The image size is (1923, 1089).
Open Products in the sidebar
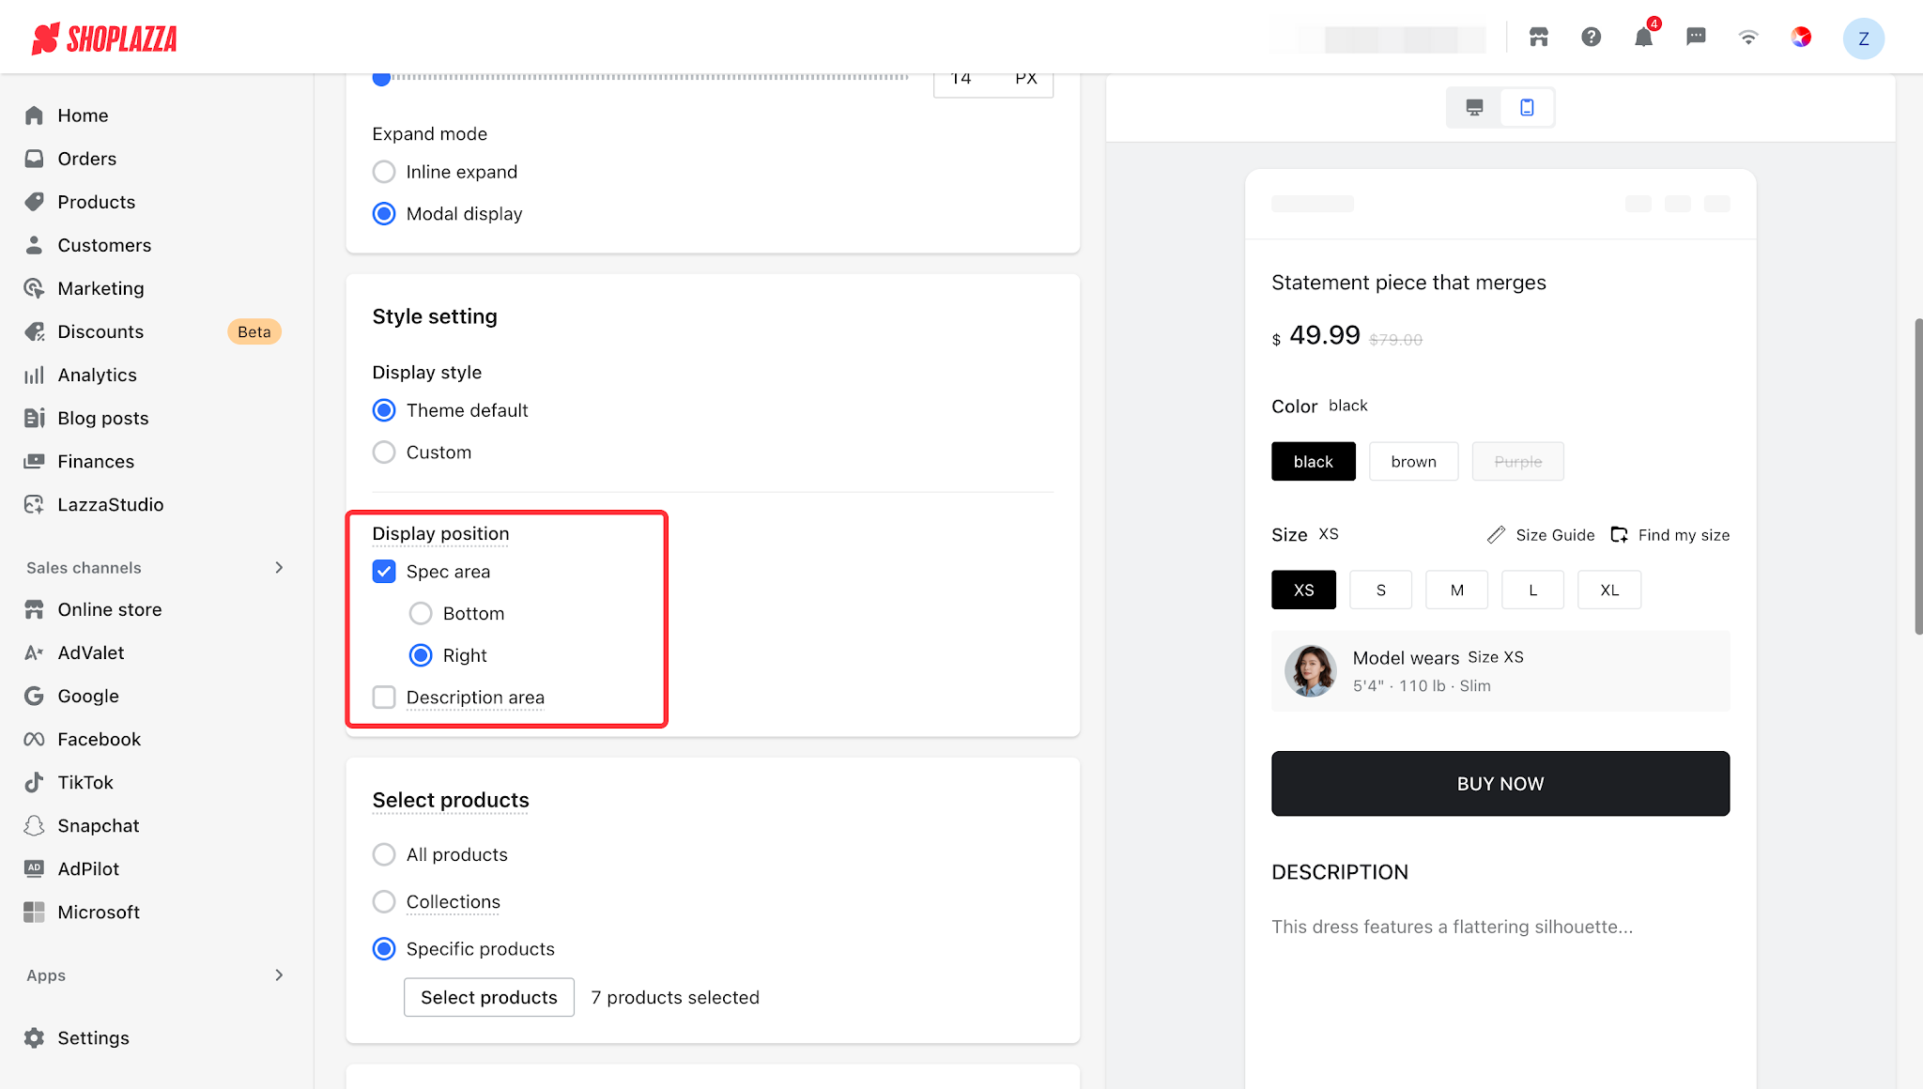coord(96,202)
